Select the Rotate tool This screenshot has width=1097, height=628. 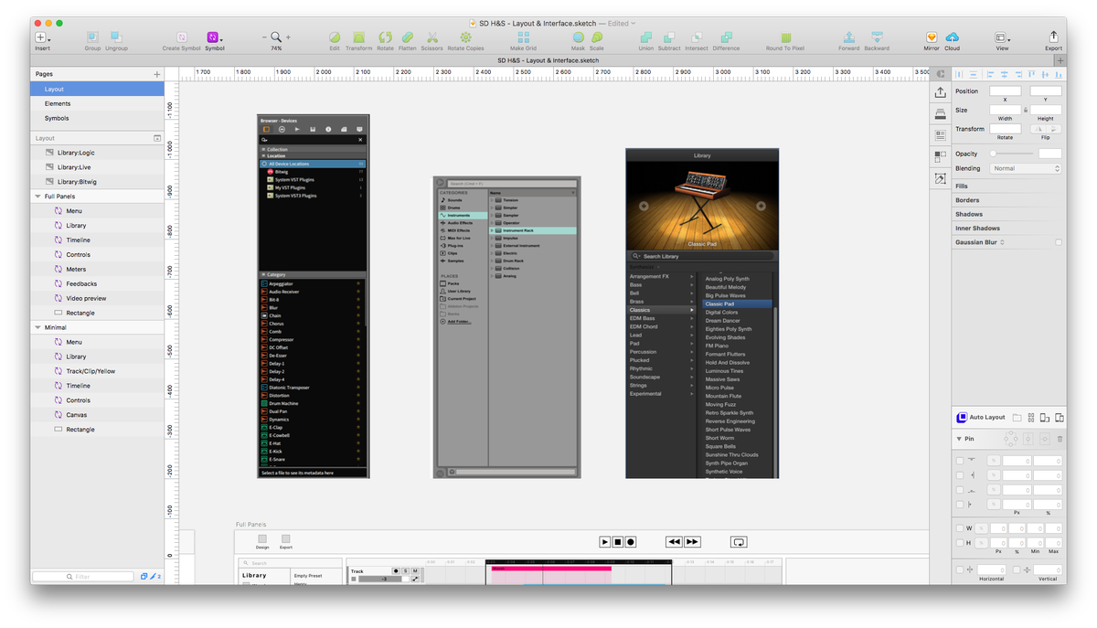pyautogui.click(x=385, y=38)
